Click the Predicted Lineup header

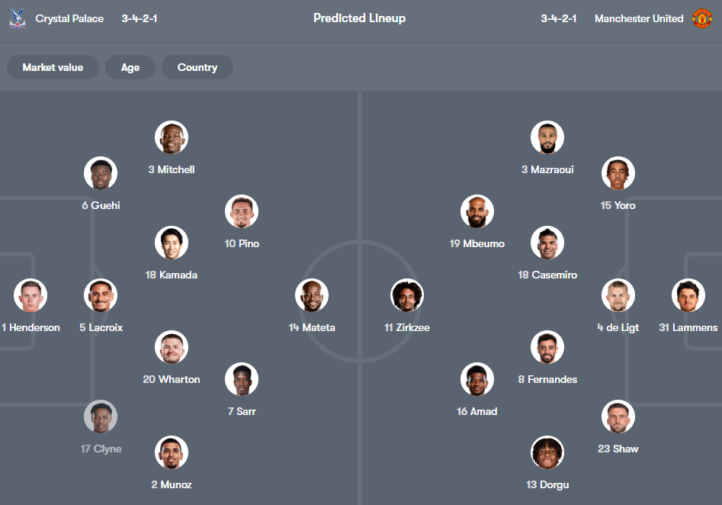pos(359,18)
